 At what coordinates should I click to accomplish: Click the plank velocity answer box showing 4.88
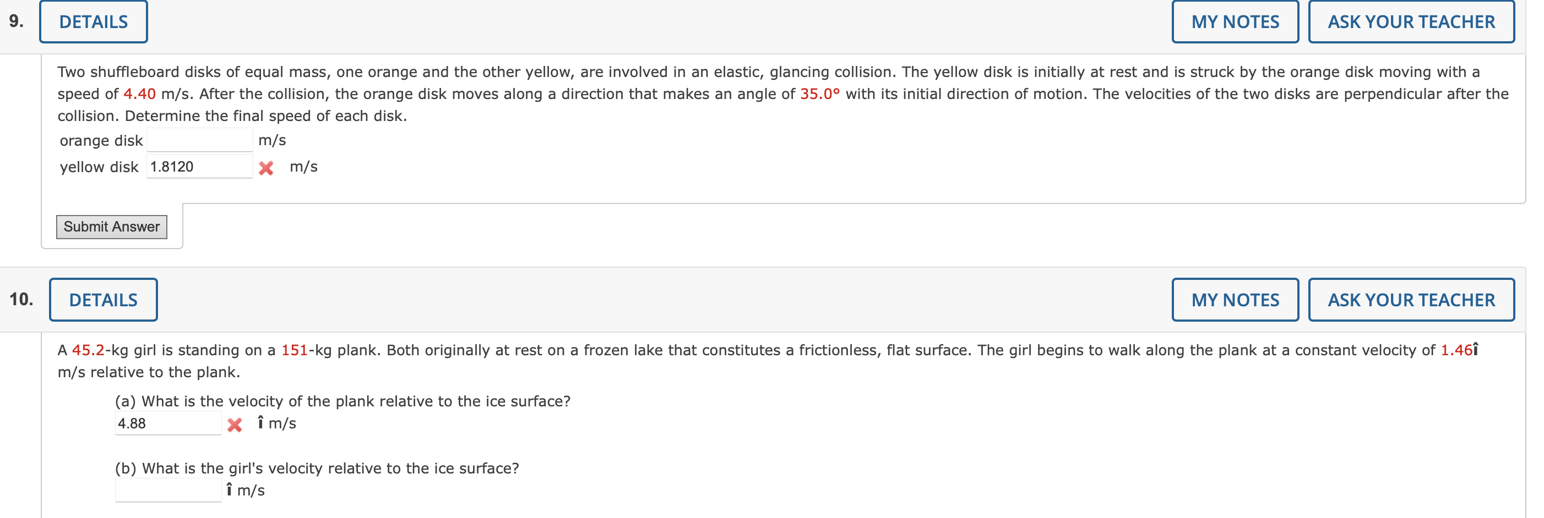(168, 423)
